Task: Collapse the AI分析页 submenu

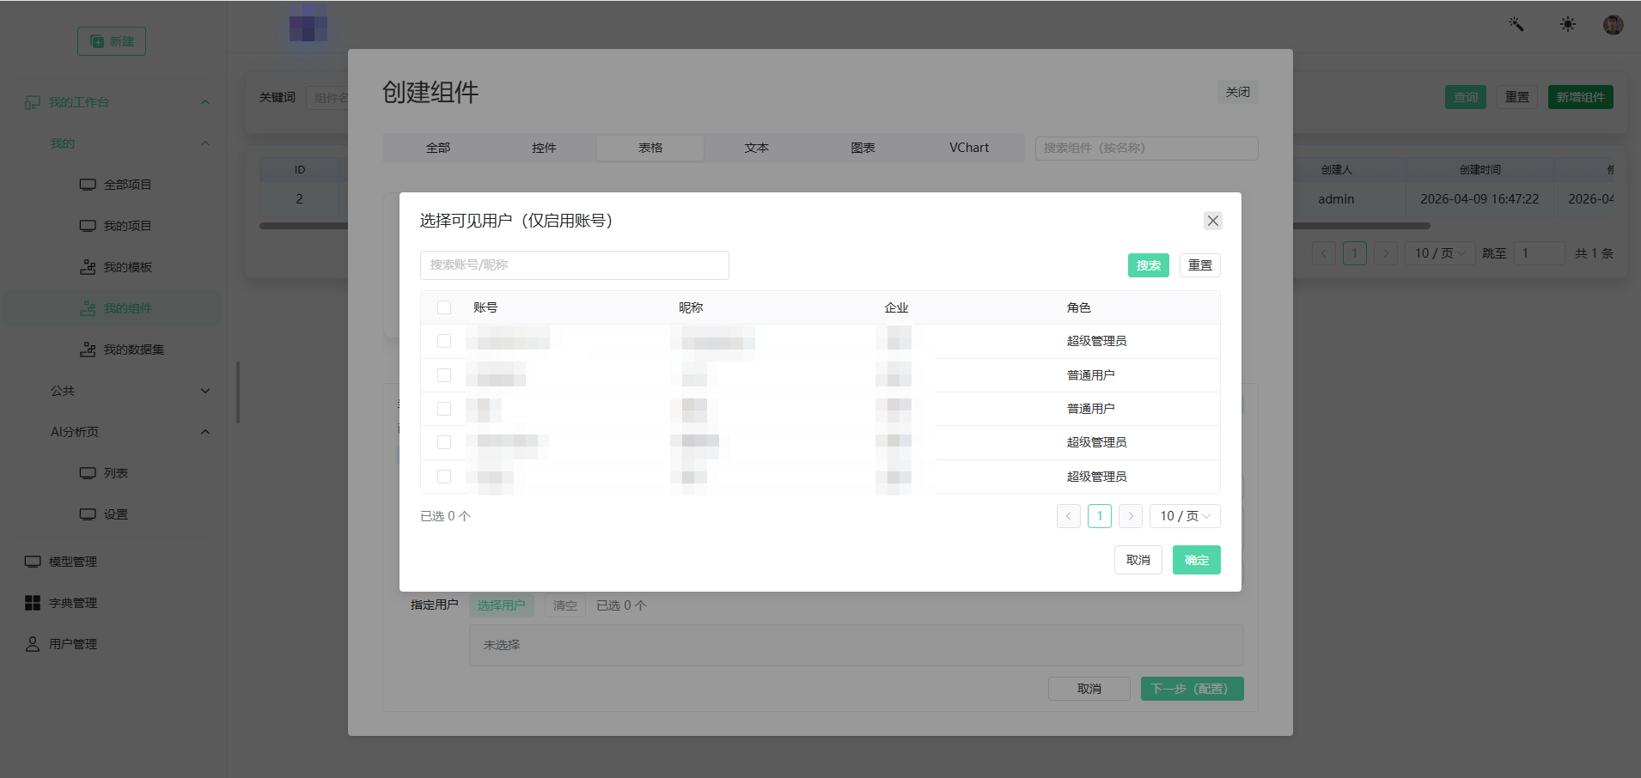Action: 205,432
